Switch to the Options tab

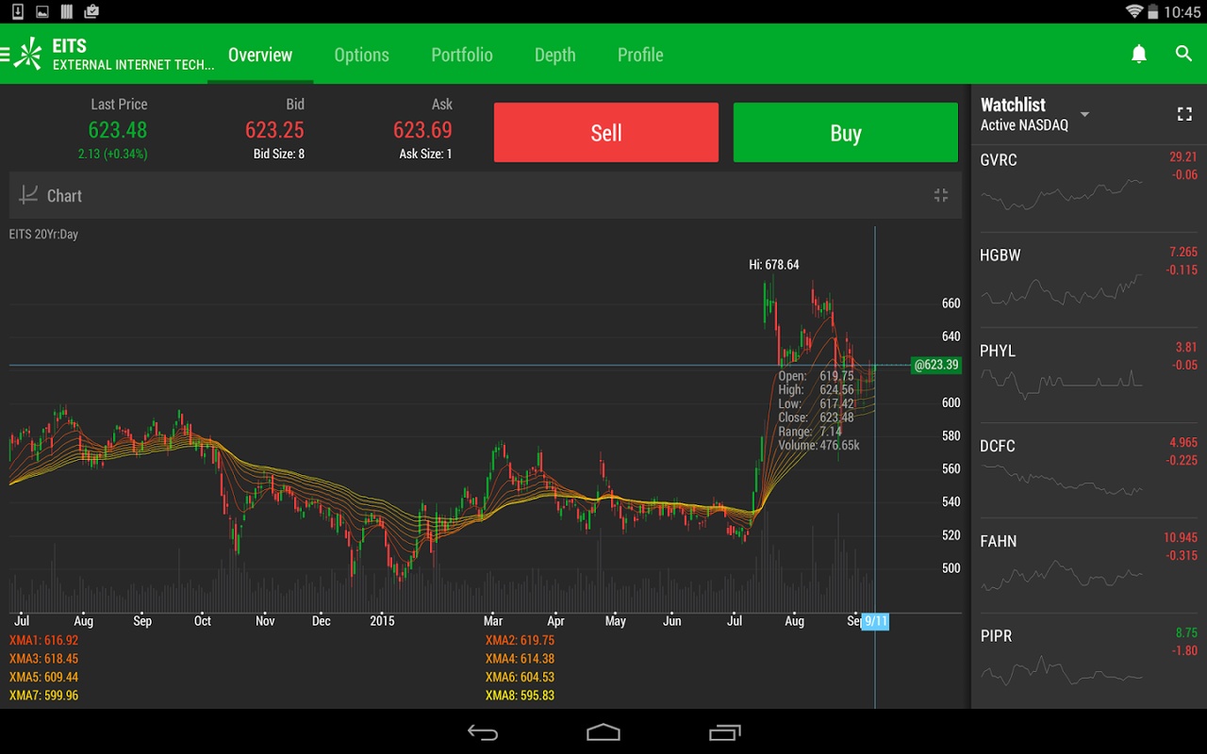pos(361,55)
